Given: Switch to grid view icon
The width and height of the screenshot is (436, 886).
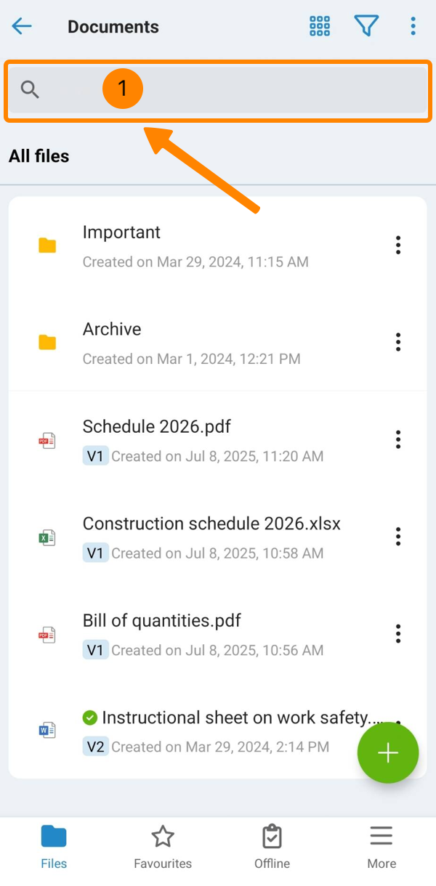Looking at the screenshot, I should [x=320, y=27].
